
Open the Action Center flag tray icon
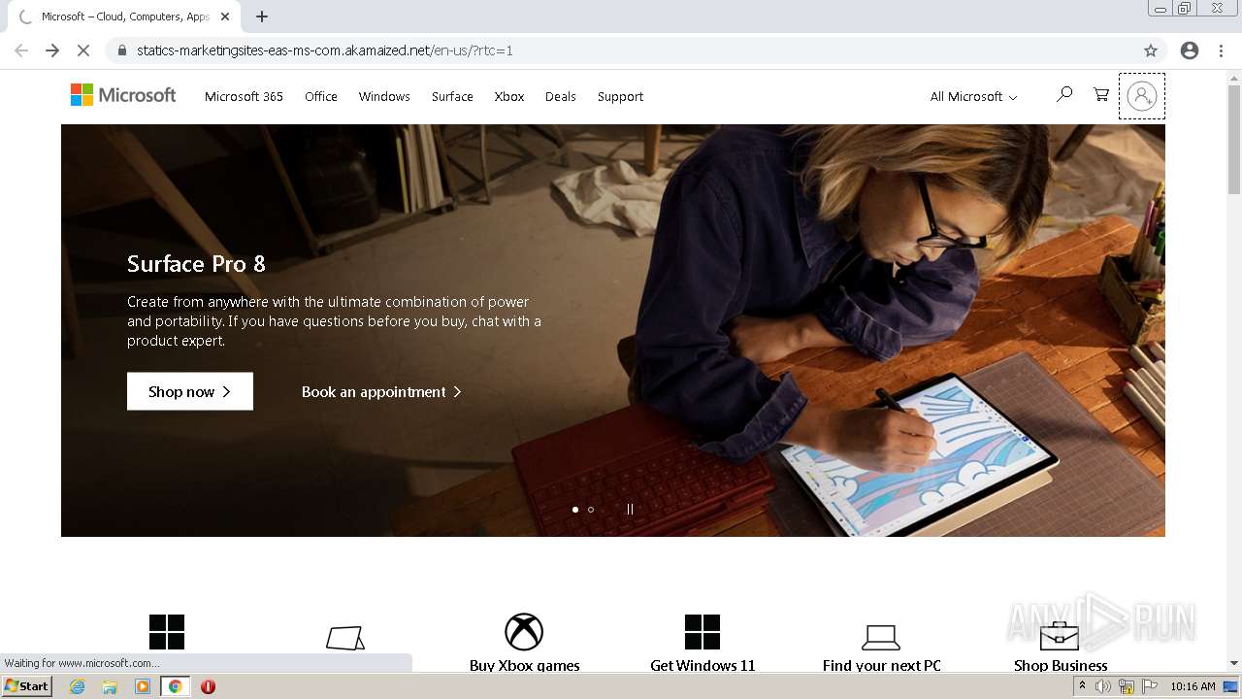coord(1150,686)
